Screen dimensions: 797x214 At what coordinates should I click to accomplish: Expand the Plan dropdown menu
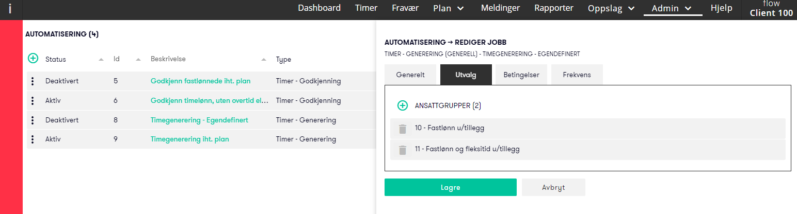point(449,8)
